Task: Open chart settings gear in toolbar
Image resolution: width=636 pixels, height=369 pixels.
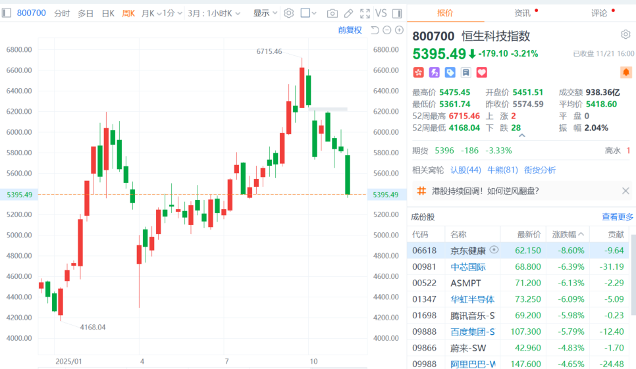Action: point(289,13)
